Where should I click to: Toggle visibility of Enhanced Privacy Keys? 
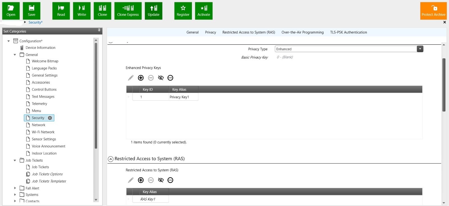pos(161,78)
